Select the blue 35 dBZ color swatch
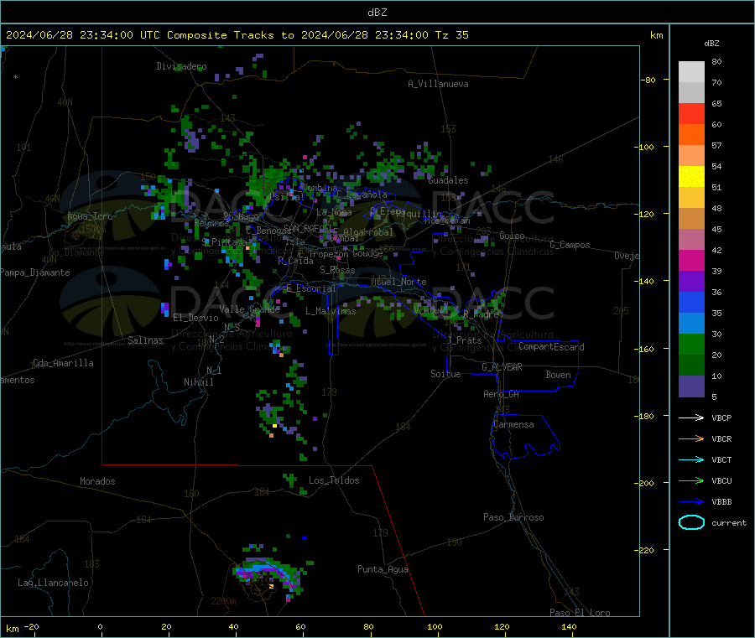Screen dimensions: 755x638 pos(691,302)
